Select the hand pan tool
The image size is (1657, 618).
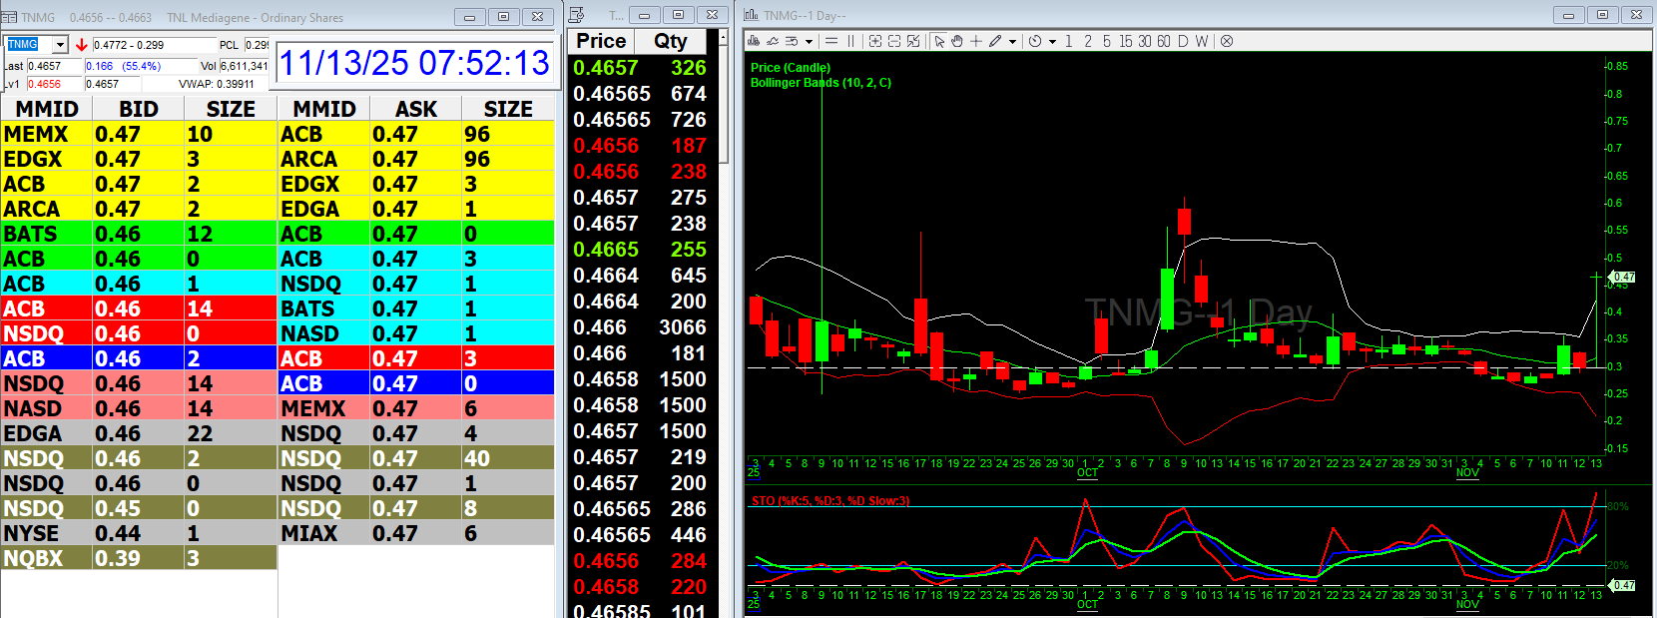pyautogui.click(x=957, y=41)
